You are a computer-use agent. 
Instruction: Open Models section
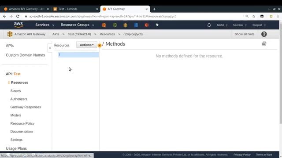(16, 115)
